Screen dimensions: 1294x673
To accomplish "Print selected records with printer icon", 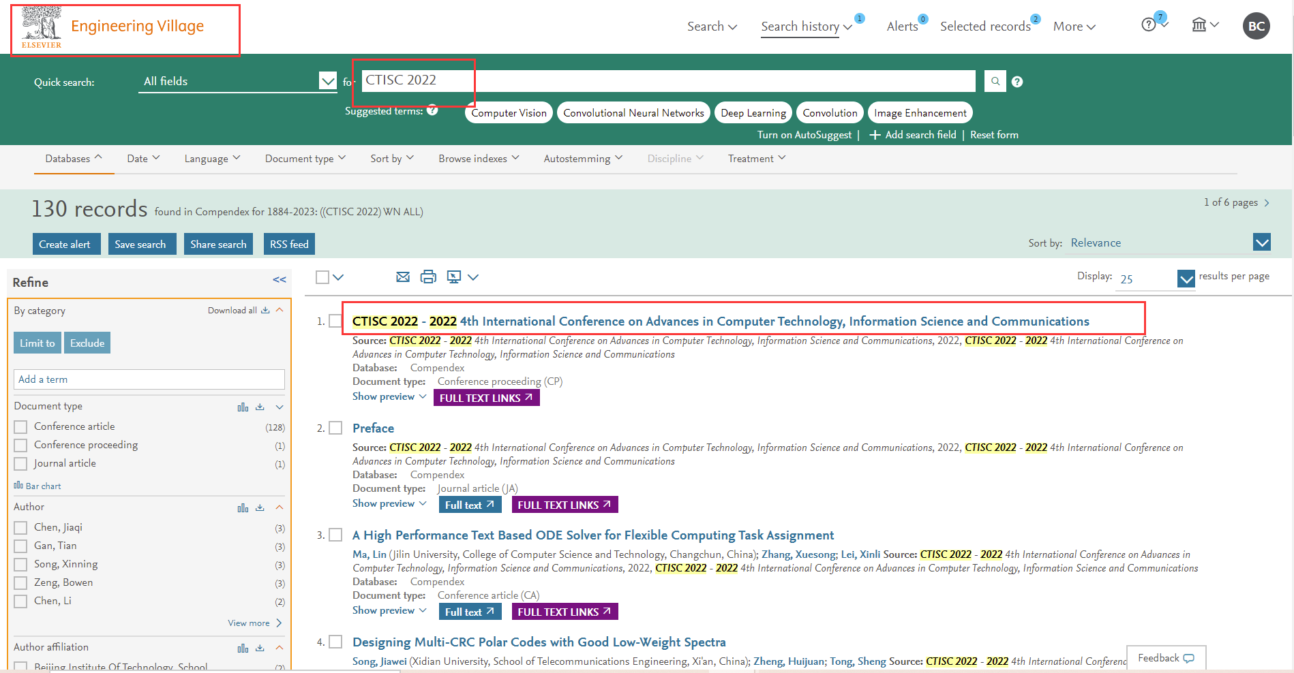I will (428, 277).
